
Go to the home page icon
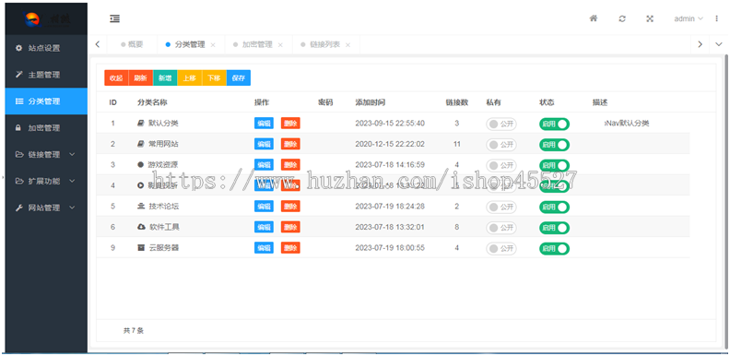[x=594, y=18]
